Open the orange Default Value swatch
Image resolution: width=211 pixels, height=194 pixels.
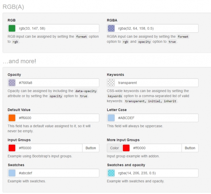[12, 118]
